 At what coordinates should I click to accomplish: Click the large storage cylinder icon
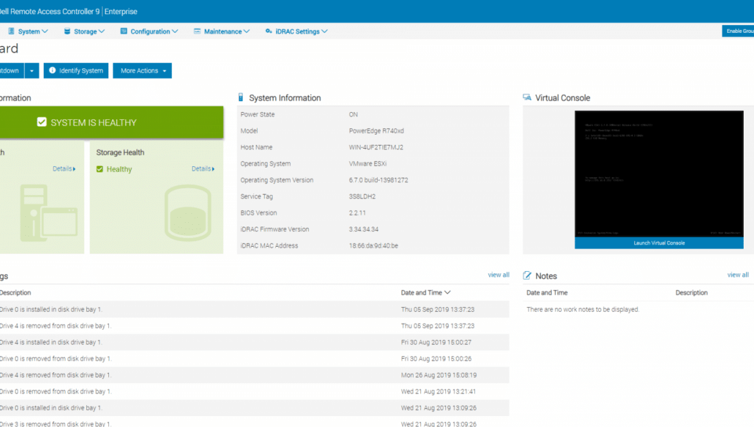(x=188, y=213)
